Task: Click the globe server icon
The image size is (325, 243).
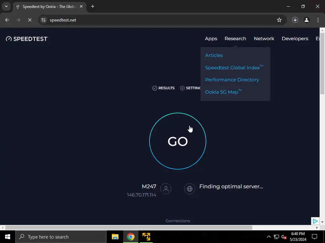Action: [189, 189]
